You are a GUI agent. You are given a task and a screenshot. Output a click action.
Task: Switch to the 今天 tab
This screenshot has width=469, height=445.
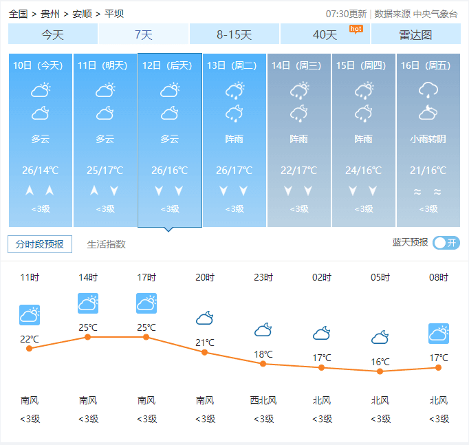(53, 34)
